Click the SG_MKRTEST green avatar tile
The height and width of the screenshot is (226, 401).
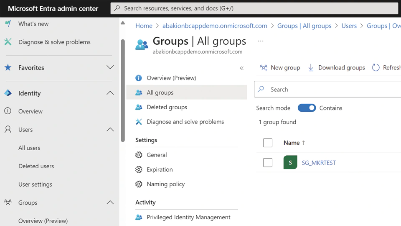click(x=290, y=162)
